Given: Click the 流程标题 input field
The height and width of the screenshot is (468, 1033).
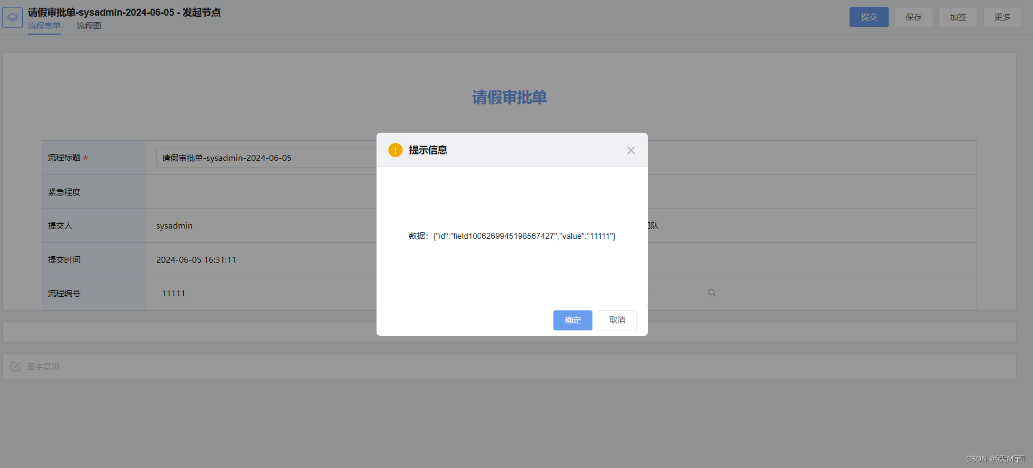Looking at the screenshot, I should [266, 158].
